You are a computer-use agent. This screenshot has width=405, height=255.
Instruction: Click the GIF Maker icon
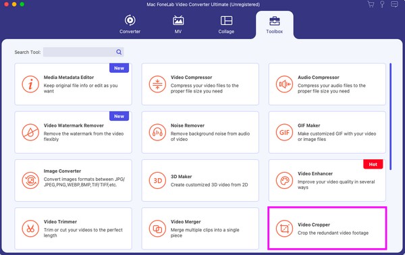(x=284, y=132)
